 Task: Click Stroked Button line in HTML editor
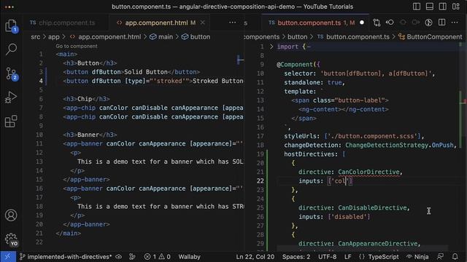click(x=153, y=81)
